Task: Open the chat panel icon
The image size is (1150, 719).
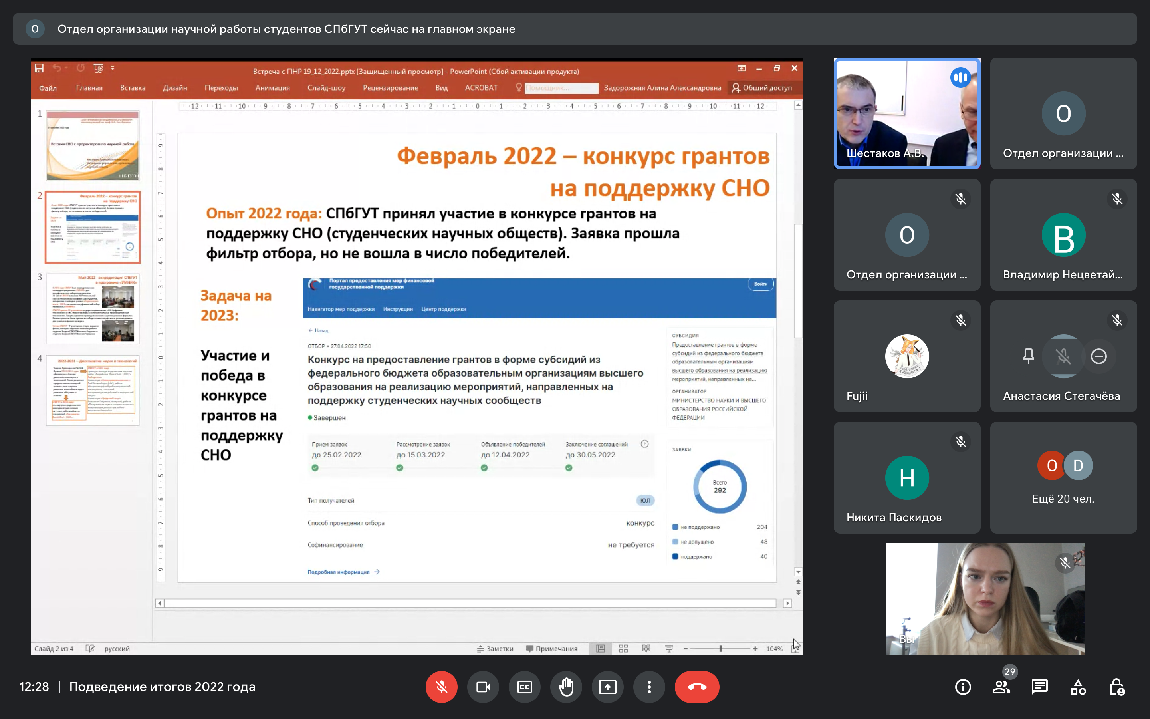Action: point(1039,687)
